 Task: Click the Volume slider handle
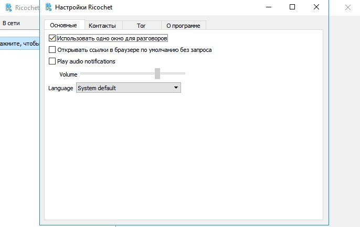click(157, 73)
